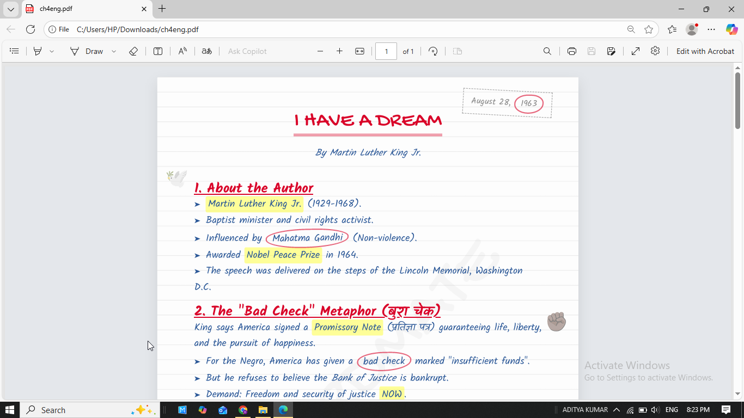This screenshot has width=744, height=418.
Task: Open PDF settings gear
Action: pos(655,51)
